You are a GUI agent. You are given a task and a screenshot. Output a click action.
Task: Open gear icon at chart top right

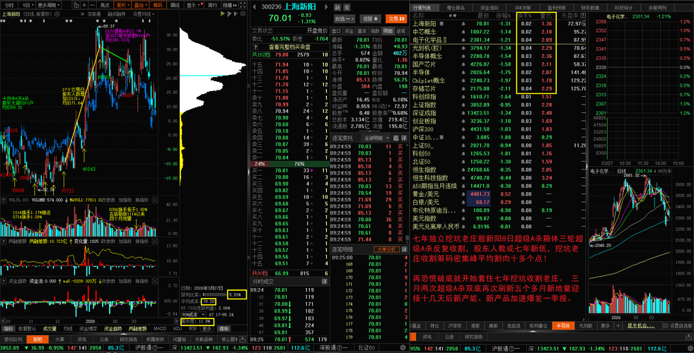[x=243, y=14]
